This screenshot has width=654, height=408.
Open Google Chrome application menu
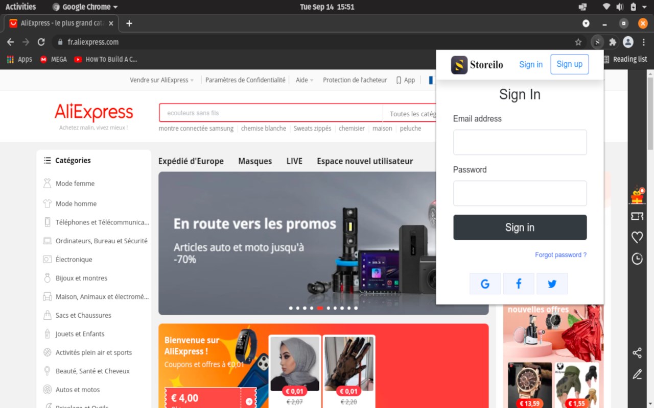85,7
